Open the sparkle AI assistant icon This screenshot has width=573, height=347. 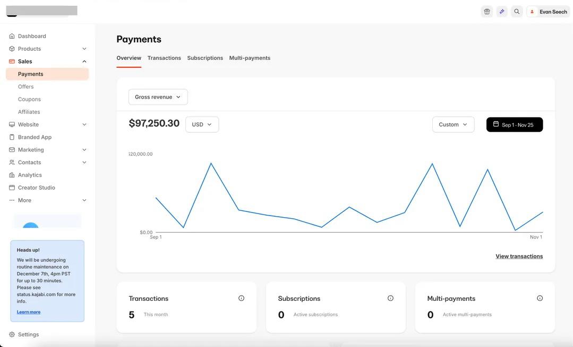pyautogui.click(x=502, y=12)
